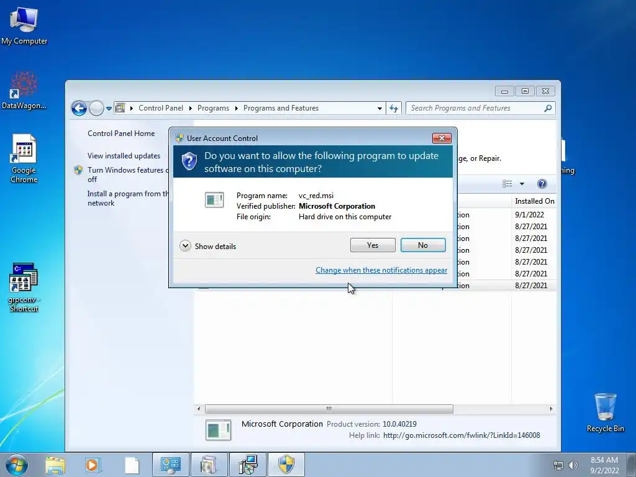
Task: Click the Control Panel address bar icon
Action: pos(120,108)
